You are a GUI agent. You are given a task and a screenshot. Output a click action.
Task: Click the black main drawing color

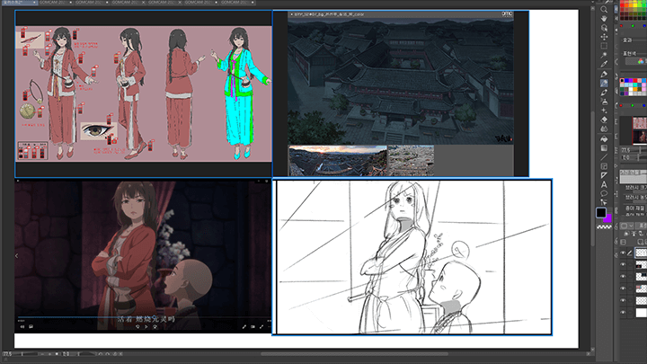tap(601, 212)
